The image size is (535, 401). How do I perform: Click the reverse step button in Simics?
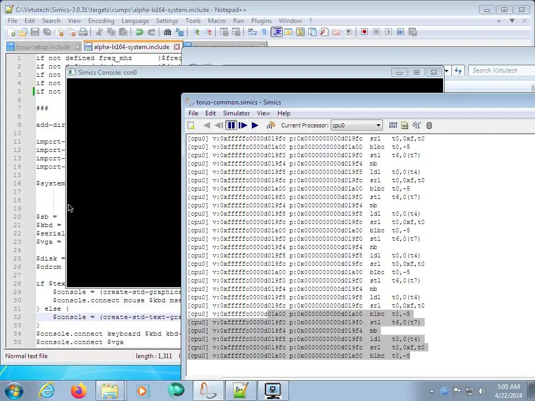point(219,125)
